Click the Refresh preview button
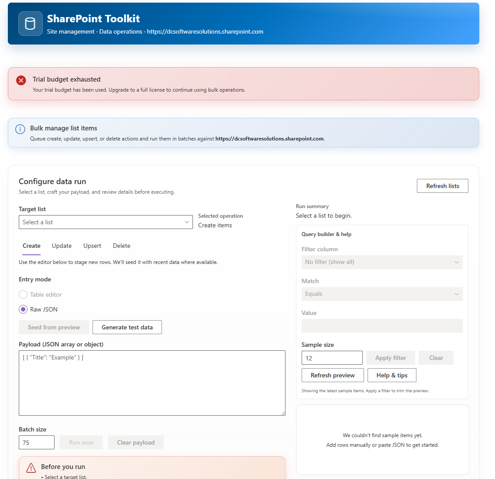This screenshot has height=479, width=495. [333, 375]
